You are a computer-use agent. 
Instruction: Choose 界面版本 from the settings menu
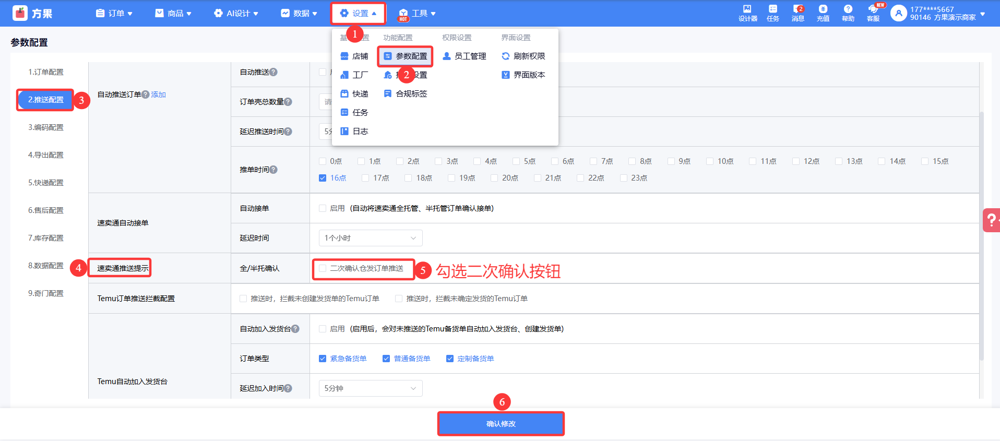click(523, 75)
